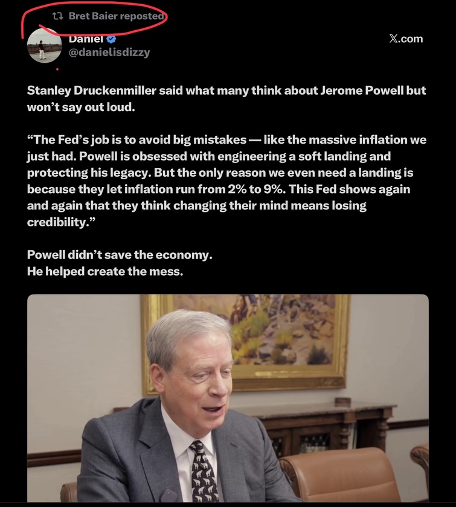Click the blue verified badge beside Daniel

pos(111,39)
